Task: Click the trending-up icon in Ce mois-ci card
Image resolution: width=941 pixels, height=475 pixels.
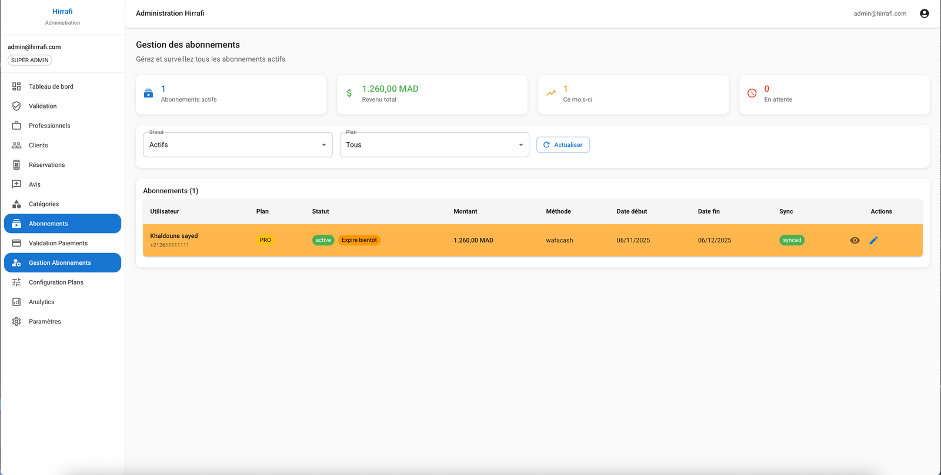Action: coord(551,93)
